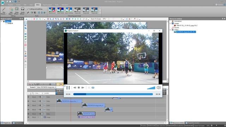
Task: Collapse the Project 2 tree node
Action: [x=1, y=21]
